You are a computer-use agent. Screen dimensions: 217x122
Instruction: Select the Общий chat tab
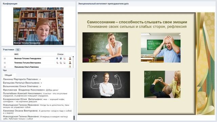coord(8,75)
